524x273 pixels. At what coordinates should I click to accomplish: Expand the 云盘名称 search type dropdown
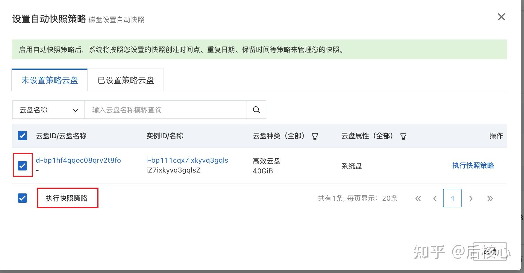point(48,110)
